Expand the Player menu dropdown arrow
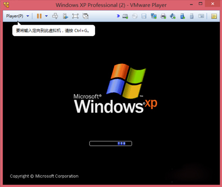222x187 pixels. point(28,16)
